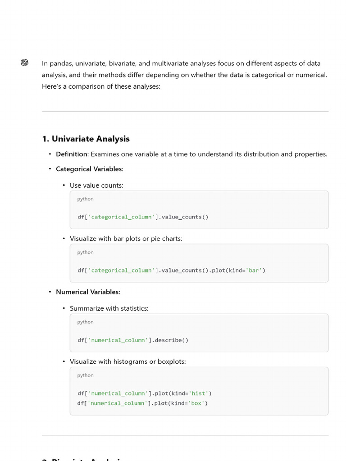Image resolution: width=346 pixels, height=461 pixels.
Task: Click the describe() code line
Action: point(133,340)
